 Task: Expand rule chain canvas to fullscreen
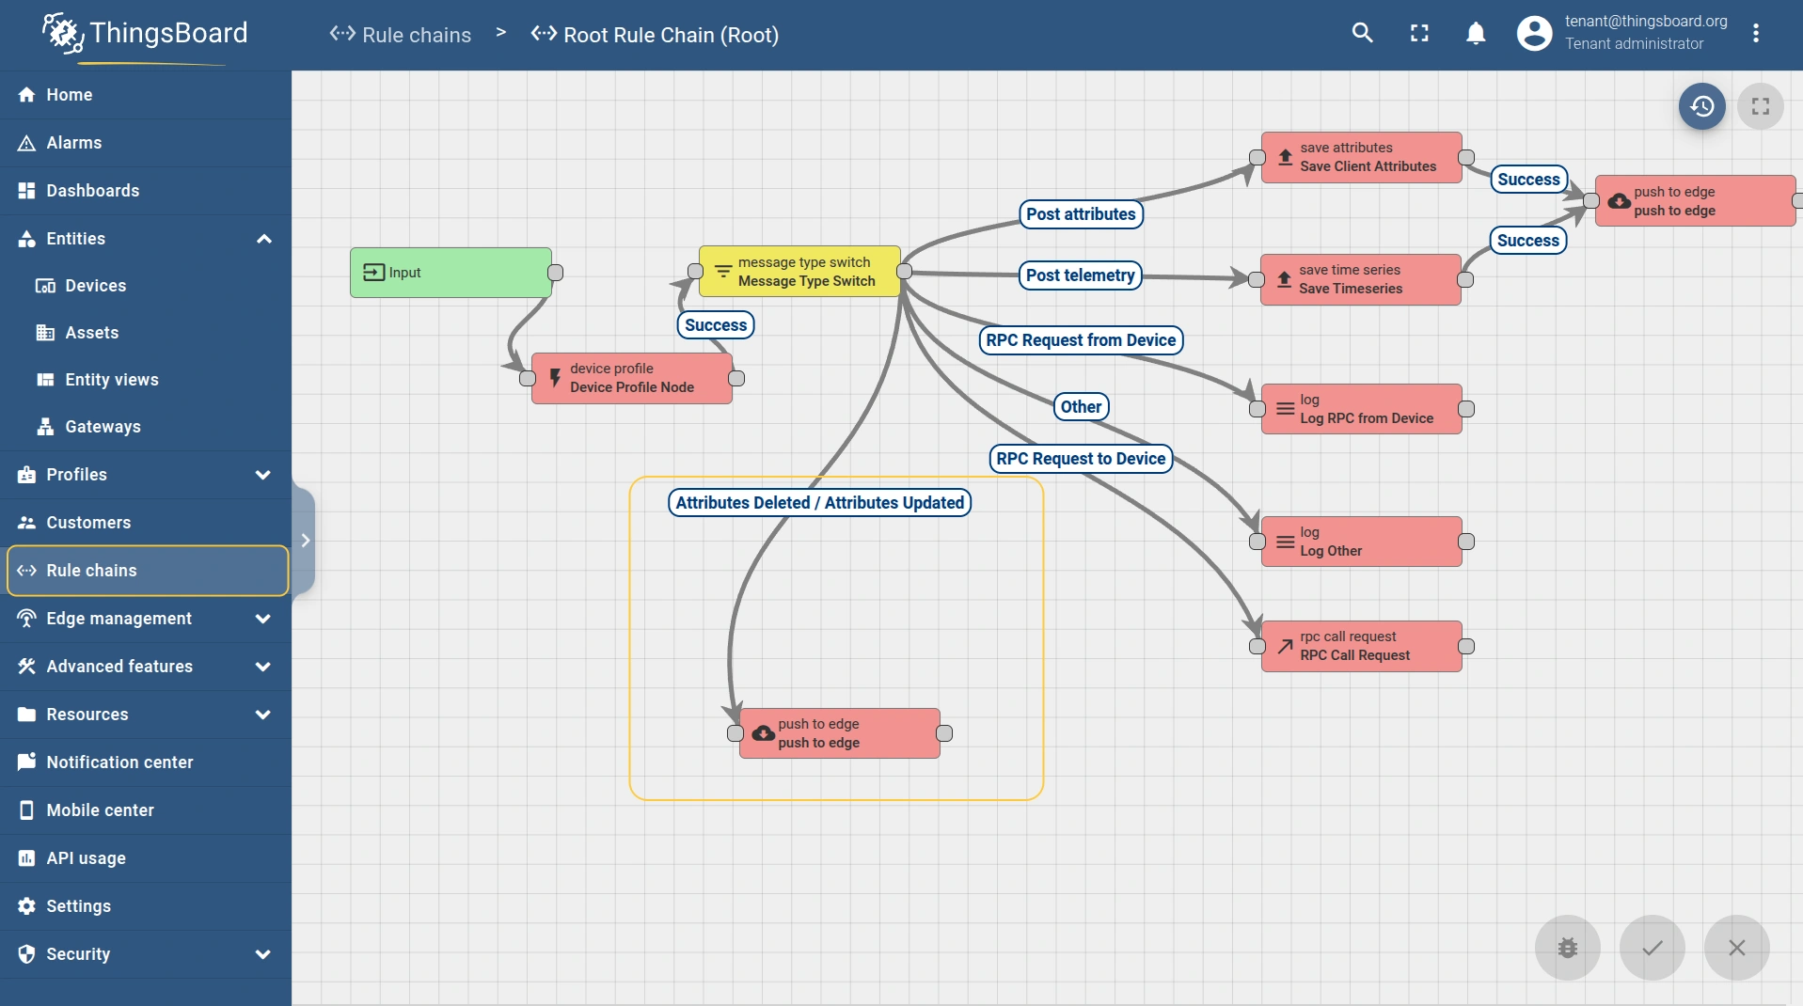1760,107
